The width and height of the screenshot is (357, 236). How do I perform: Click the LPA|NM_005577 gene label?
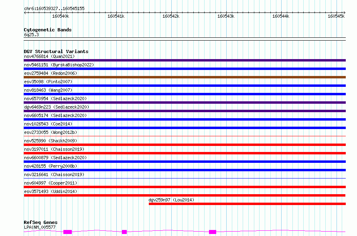point(40,227)
